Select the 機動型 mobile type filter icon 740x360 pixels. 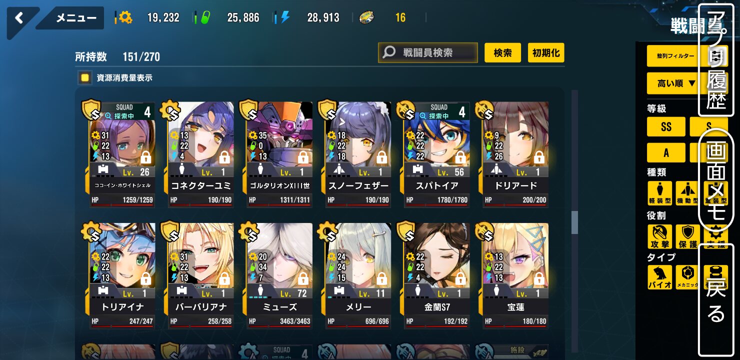pos(687,193)
